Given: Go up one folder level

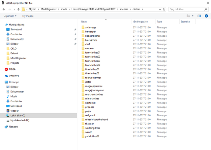Looking at the screenshot, I should [x=18, y=9].
